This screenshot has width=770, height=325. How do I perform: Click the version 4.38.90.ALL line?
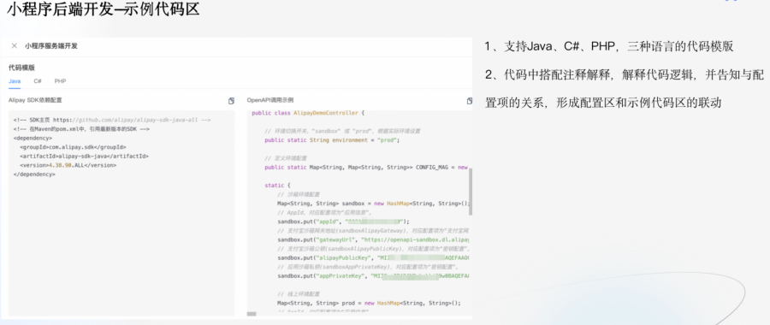click(68, 165)
